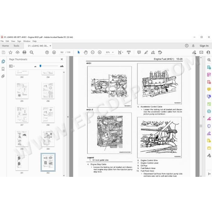
Task: Select page 300 thumbnail
Action: coord(48,138)
